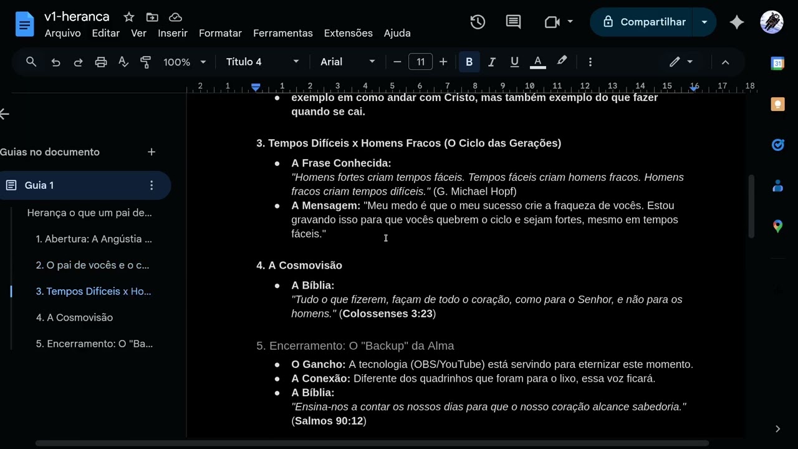Expand the Compartilhar options arrow
Image resolution: width=798 pixels, height=449 pixels.
coord(704,22)
